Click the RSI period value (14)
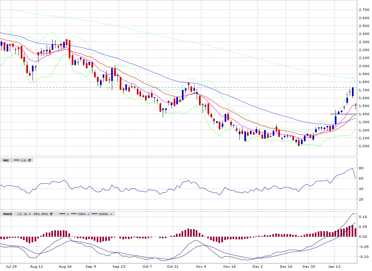This screenshot has width=372, height=271. click(24, 160)
